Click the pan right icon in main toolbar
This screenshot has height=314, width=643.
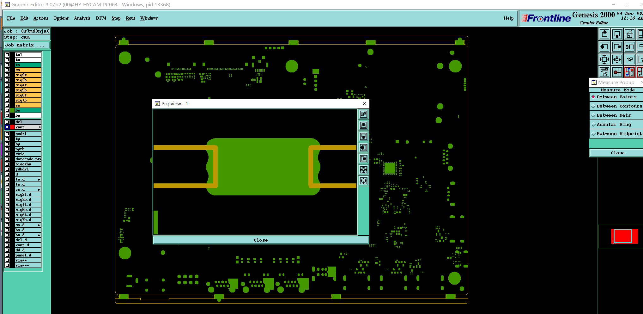coord(617,47)
